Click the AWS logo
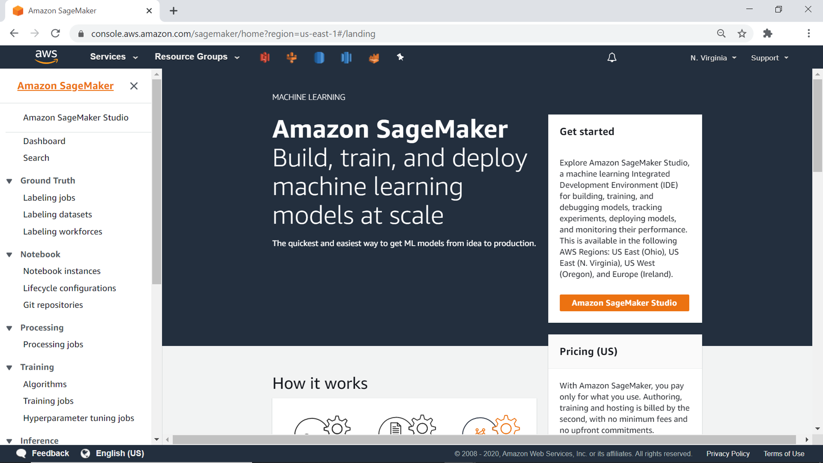The image size is (823, 463). click(46, 57)
